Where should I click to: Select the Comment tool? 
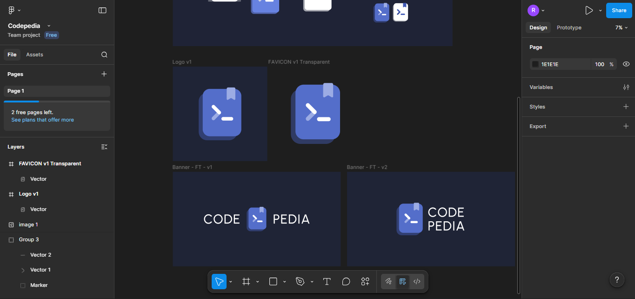[346, 281]
